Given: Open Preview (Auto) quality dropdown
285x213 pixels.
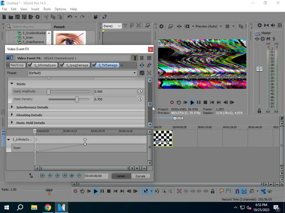Looking at the screenshot, I should [x=221, y=26].
